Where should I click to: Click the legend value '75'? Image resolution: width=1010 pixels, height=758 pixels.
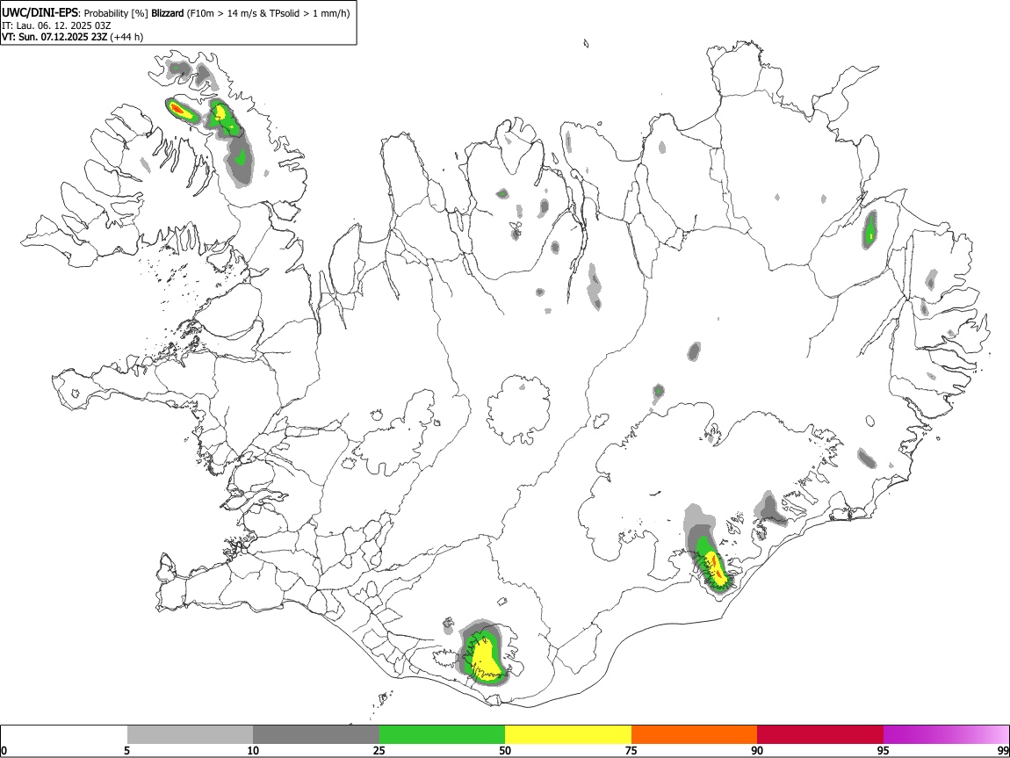point(631,750)
